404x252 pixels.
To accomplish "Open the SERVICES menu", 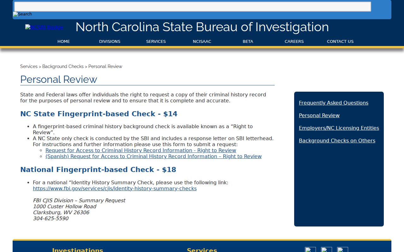I will [156, 41].
